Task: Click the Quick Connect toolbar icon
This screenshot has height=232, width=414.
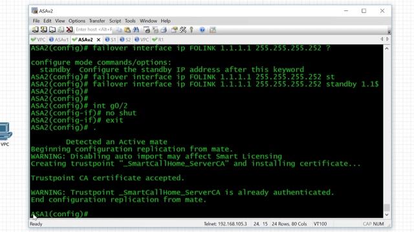Action: click(44, 30)
